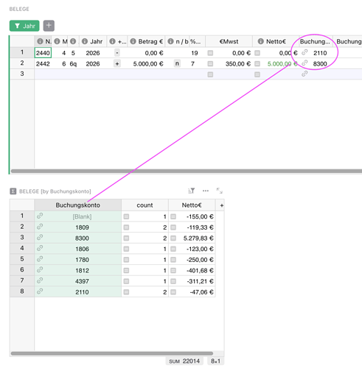Click the 8x1 selection size indicator

(215, 361)
